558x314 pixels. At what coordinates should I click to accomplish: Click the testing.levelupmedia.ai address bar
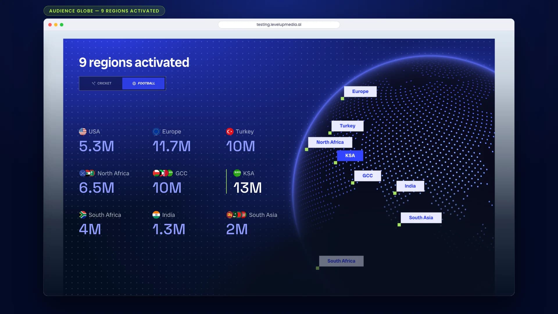[x=279, y=25]
